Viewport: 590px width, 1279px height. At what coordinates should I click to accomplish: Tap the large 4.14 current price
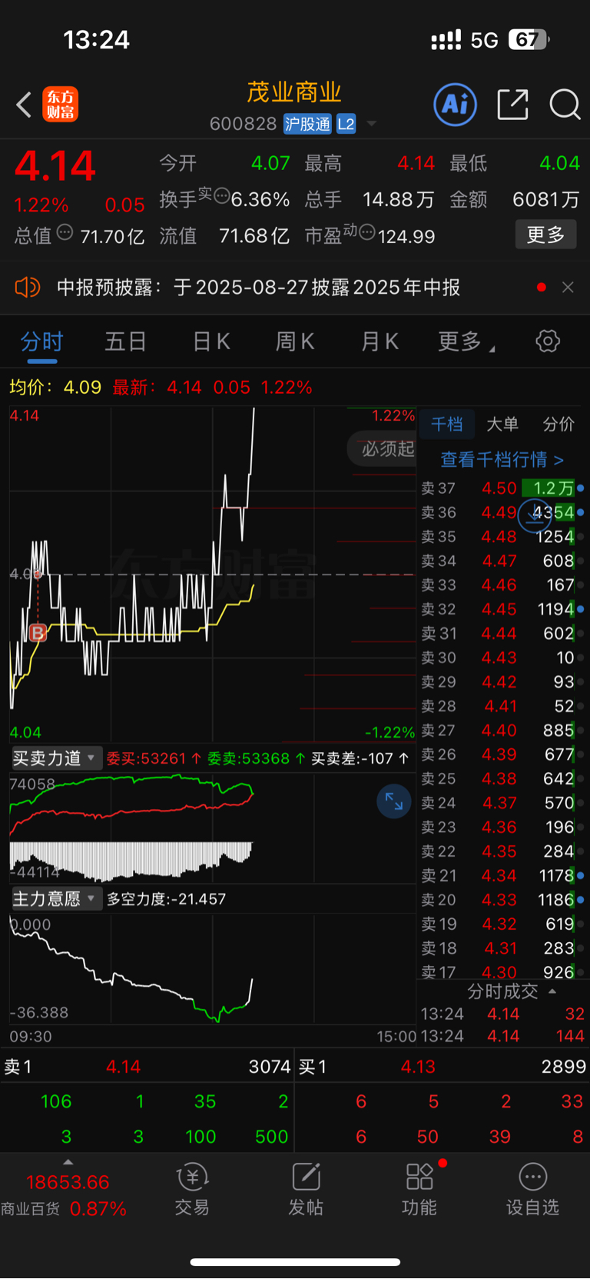tap(55, 165)
